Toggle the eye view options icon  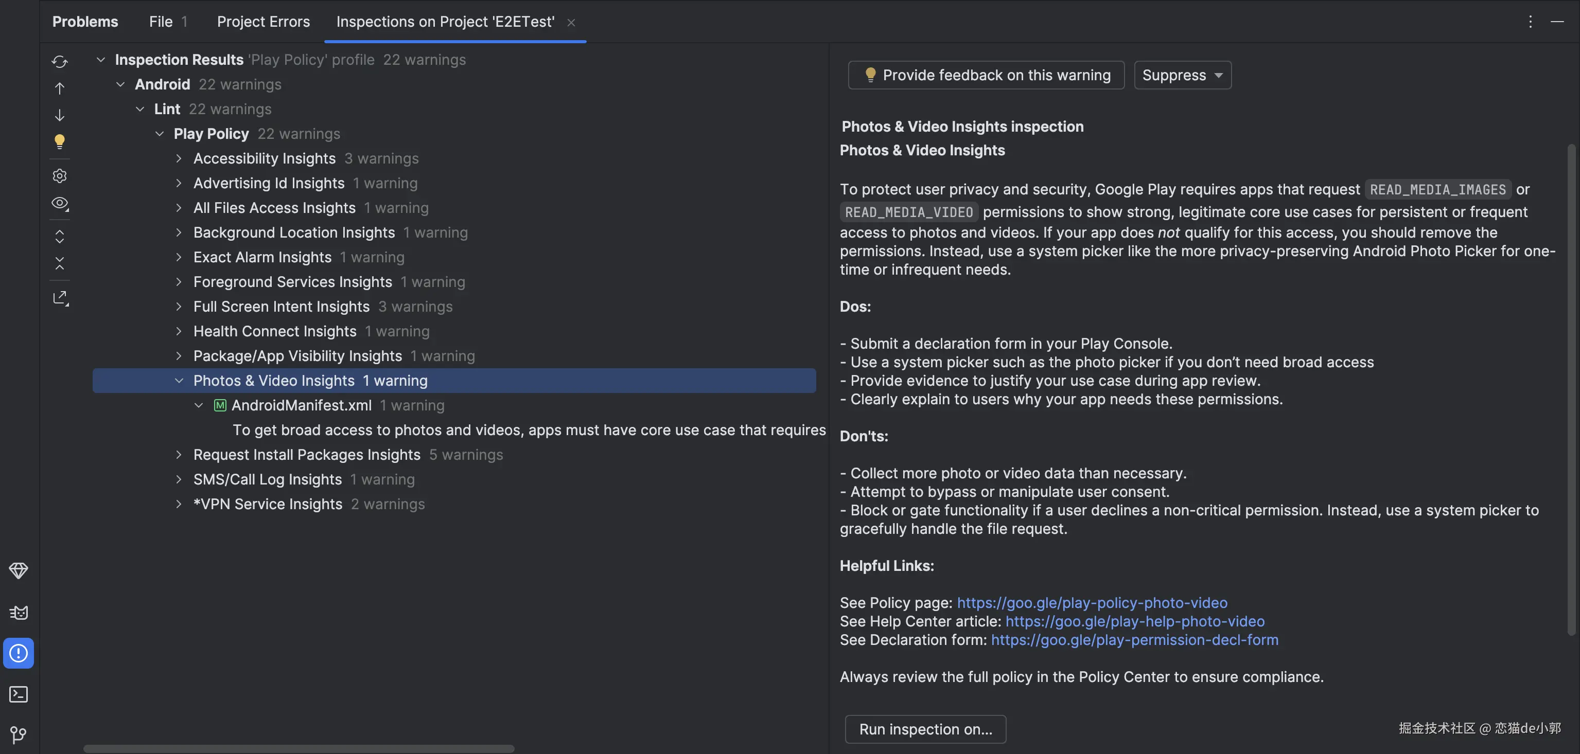click(60, 203)
